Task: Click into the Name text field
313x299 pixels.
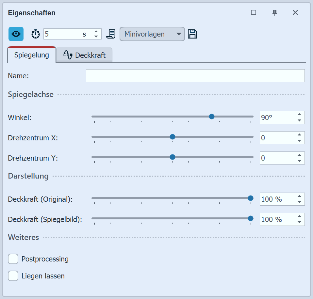Action: pos(195,76)
